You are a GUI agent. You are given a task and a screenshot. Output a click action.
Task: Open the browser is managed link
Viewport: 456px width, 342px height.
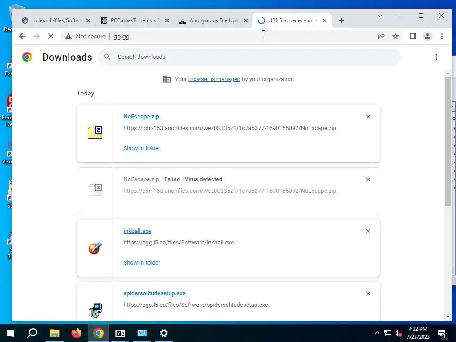214,79
